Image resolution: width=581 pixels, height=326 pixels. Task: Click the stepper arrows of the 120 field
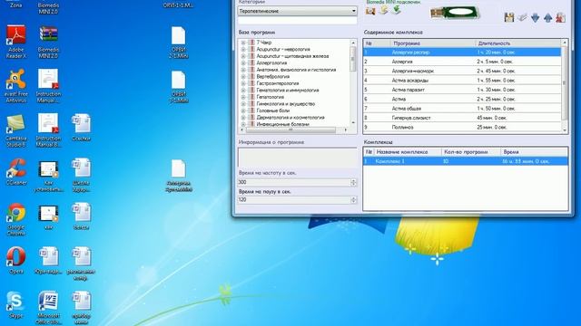(353, 199)
